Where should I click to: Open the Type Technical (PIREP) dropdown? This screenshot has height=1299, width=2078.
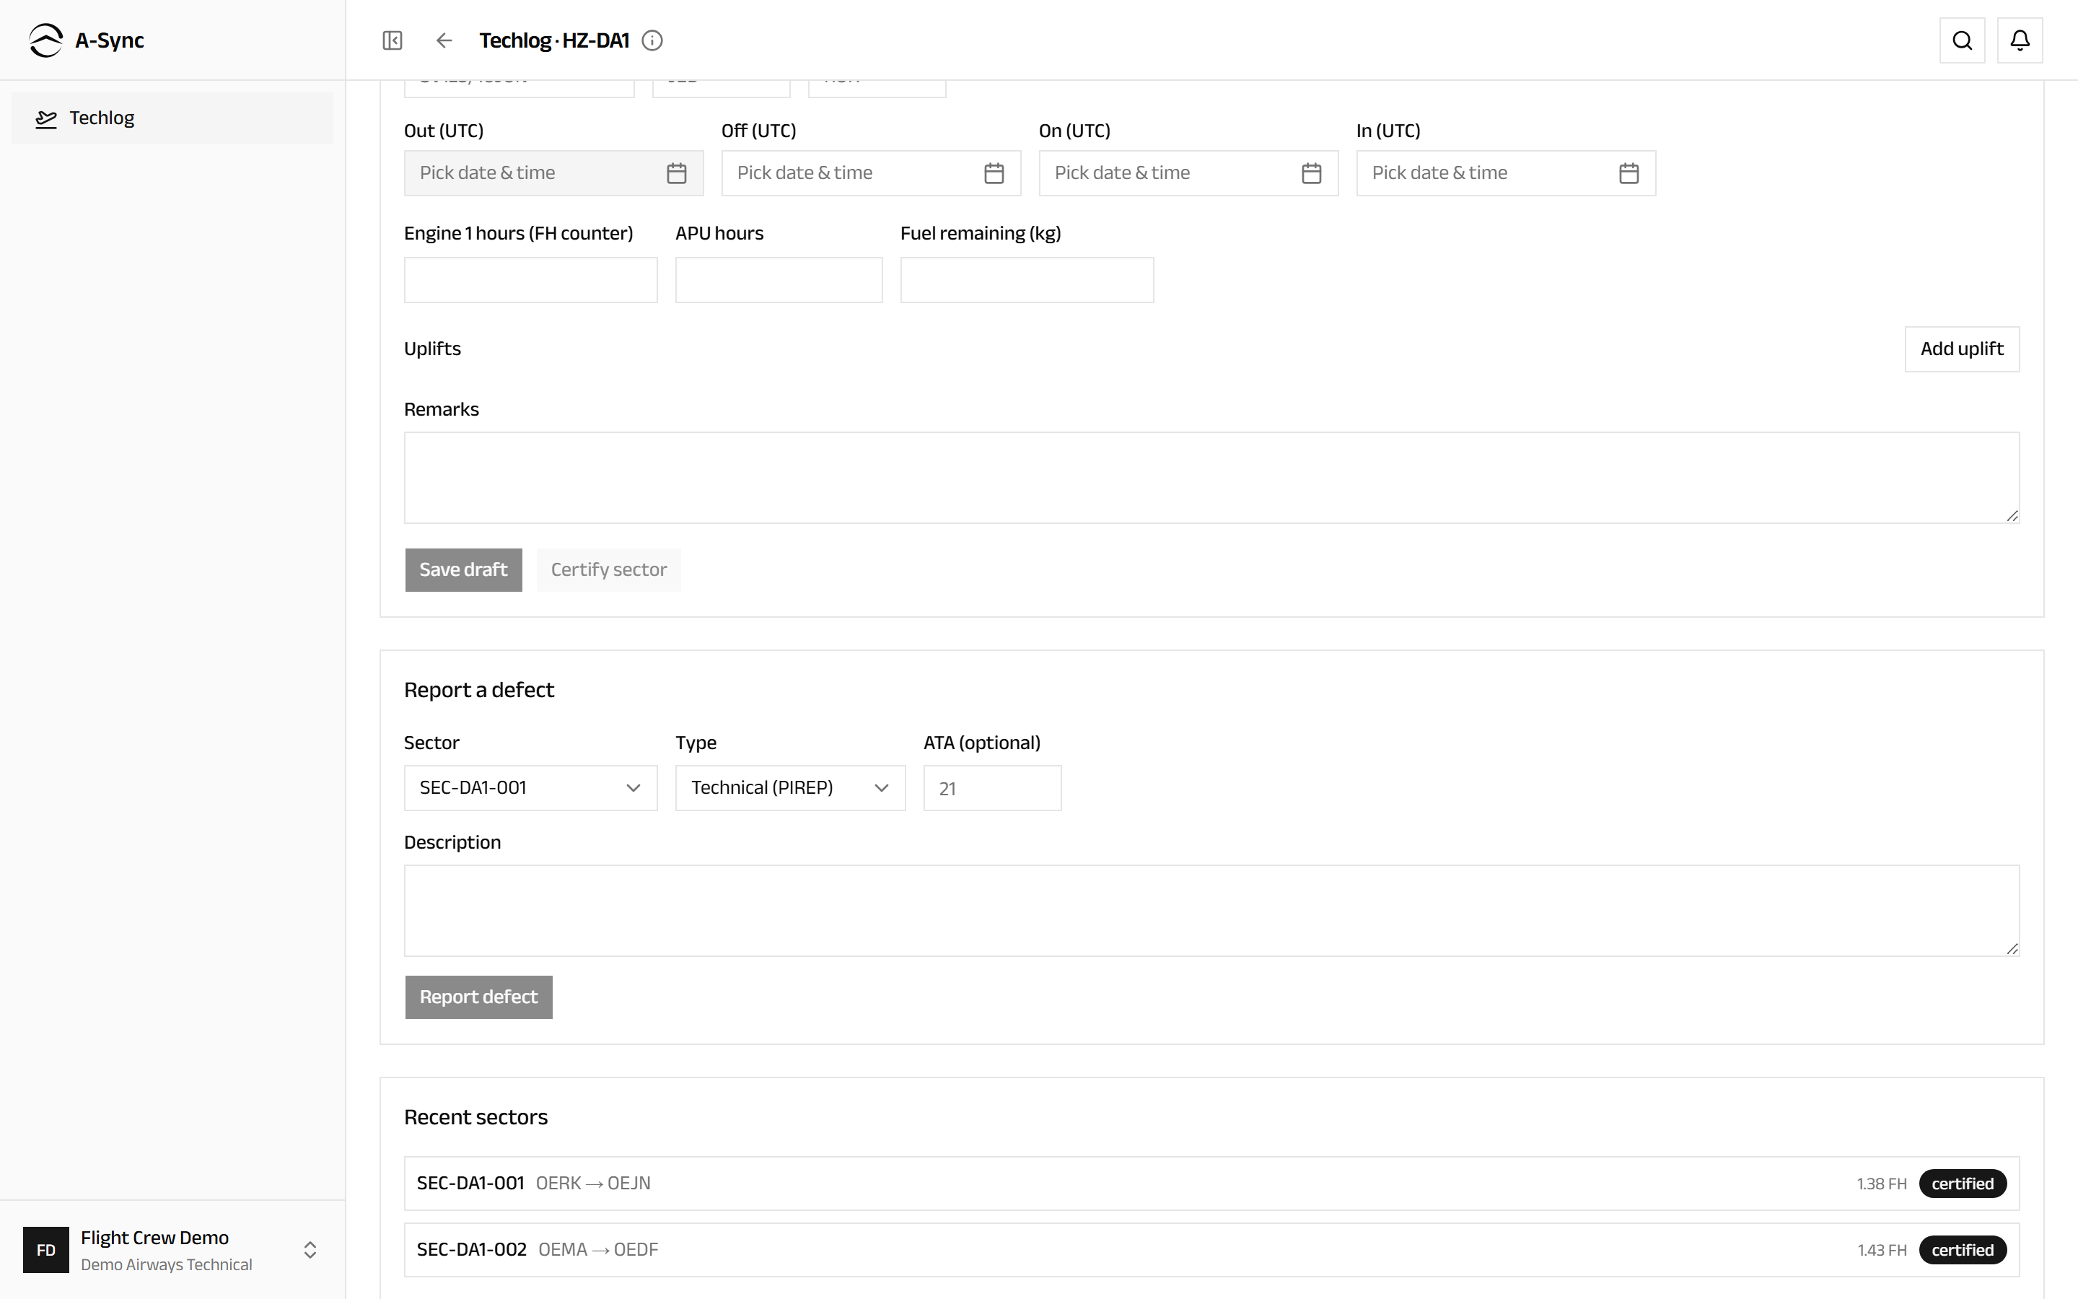coord(790,788)
